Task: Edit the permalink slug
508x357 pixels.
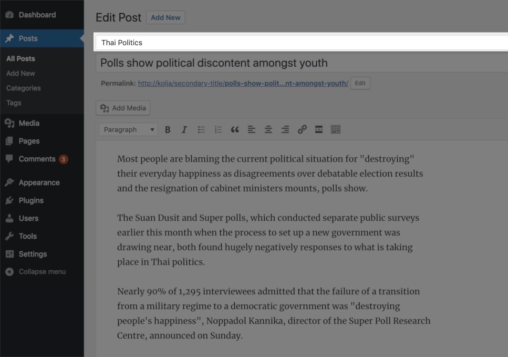Action: 360,83
